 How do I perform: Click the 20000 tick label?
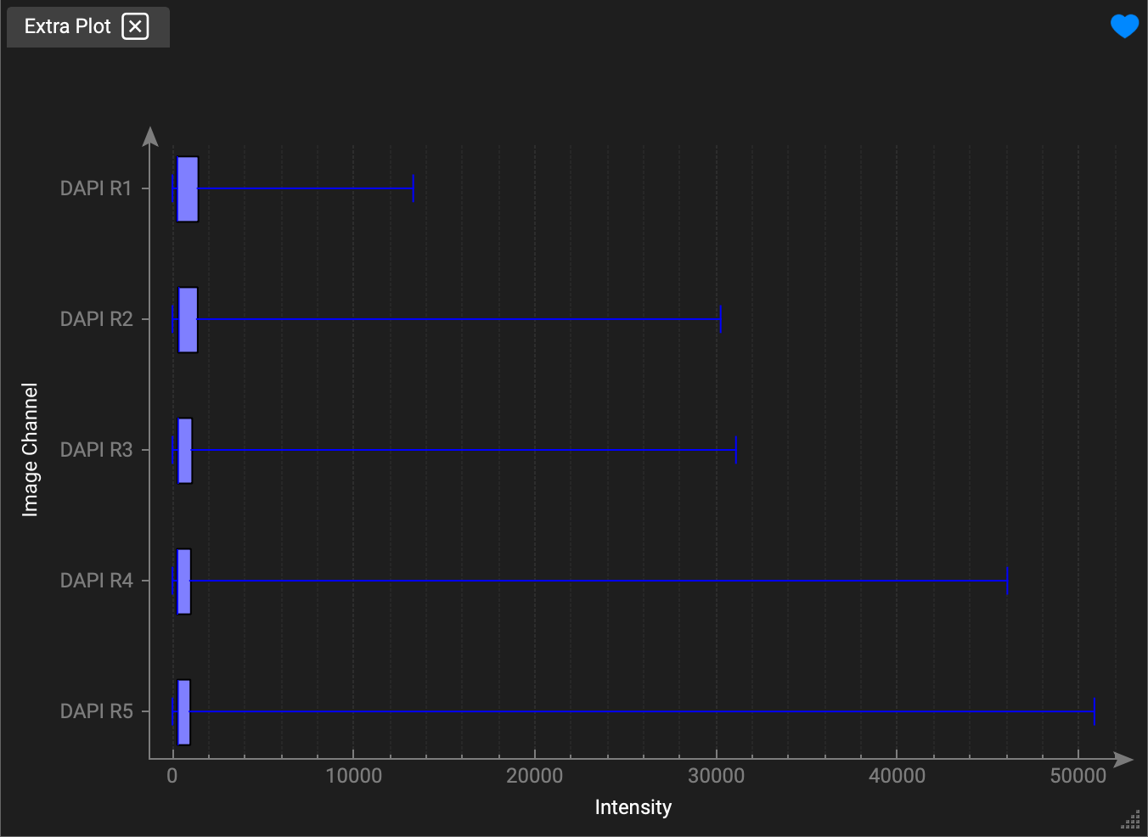[x=535, y=776]
